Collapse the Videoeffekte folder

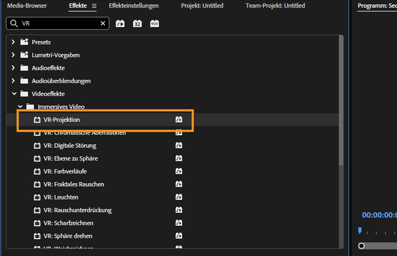coord(14,94)
